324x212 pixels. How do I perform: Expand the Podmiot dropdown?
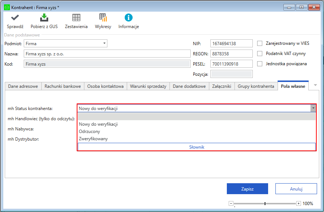pyautogui.click(x=104, y=43)
